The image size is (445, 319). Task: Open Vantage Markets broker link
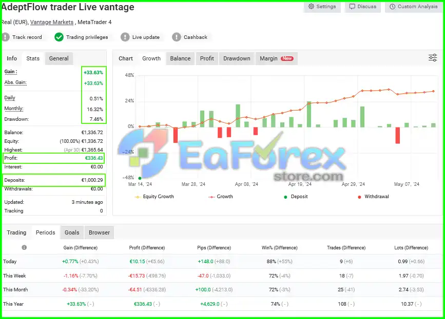52,22
